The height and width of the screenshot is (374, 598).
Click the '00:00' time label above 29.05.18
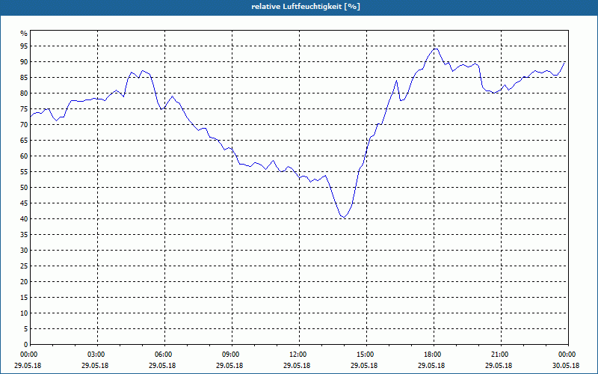(28, 355)
